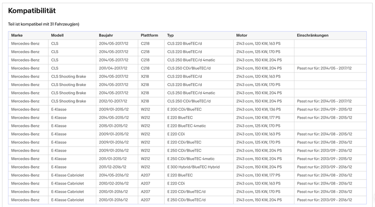Click 'Teil ist kompatibel mit 31 Fahrzeug(en)' text

pos(44,24)
